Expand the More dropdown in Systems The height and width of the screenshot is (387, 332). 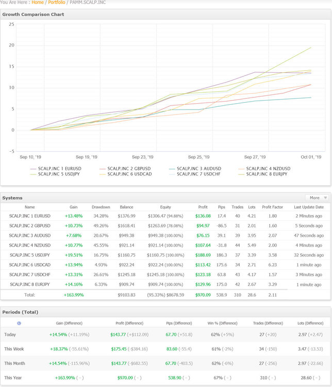click(x=318, y=198)
